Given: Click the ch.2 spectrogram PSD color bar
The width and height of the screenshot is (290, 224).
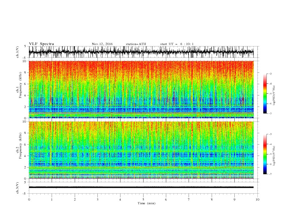Looking at the screenshot, I should 265,154.
